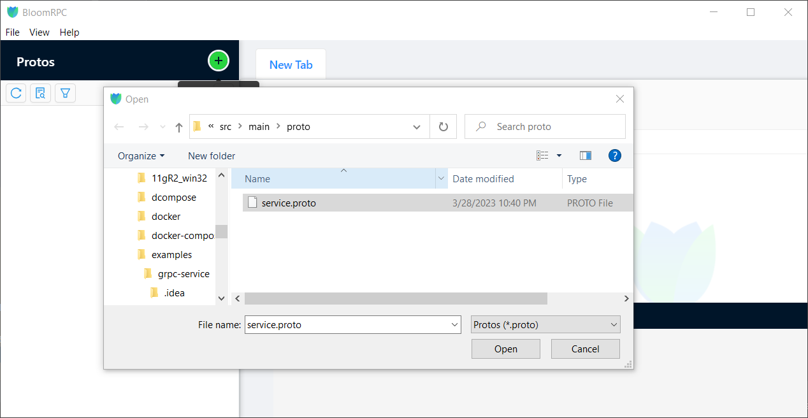The height and width of the screenshot is (418, 808).
Task: Select the 11gR2_win32 folder in tree
Action: (x=179, y=178)
